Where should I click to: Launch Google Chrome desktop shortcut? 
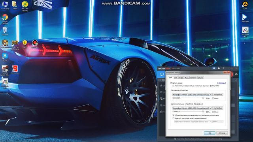(x=5, y=19)
